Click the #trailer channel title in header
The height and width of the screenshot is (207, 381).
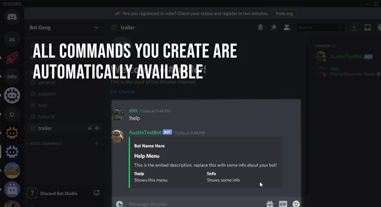128,27
